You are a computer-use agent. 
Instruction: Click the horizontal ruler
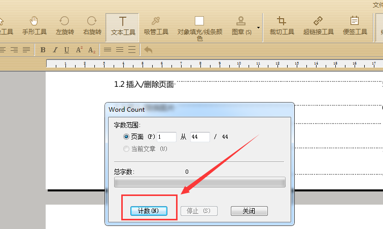(215, 64)
